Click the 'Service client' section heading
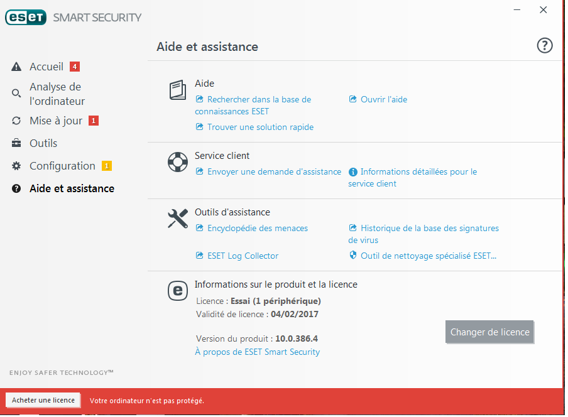This screenshot has width=568, height=417. 222,156
